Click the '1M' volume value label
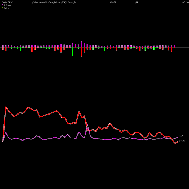 (181, 136)
